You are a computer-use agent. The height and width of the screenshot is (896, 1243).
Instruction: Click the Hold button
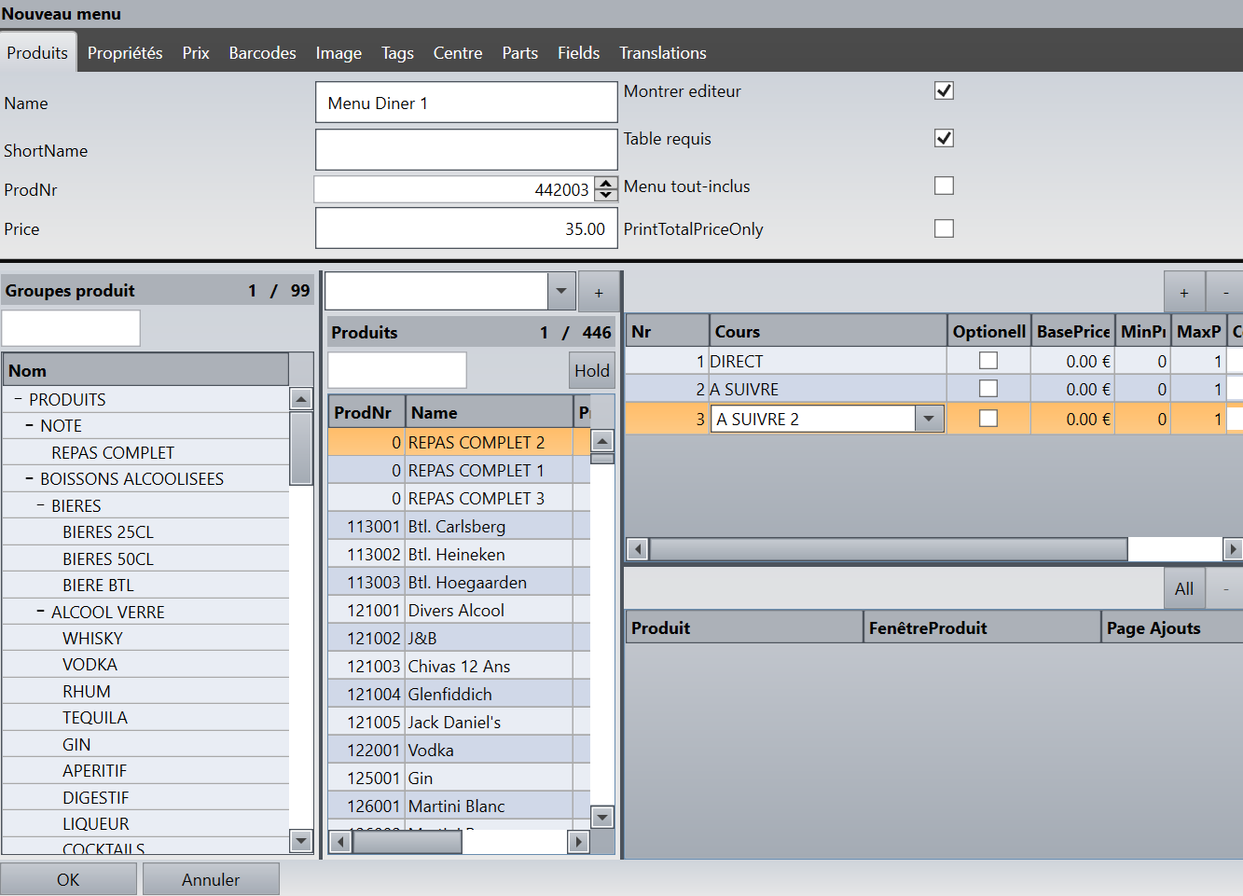click(x=591, y=371)
